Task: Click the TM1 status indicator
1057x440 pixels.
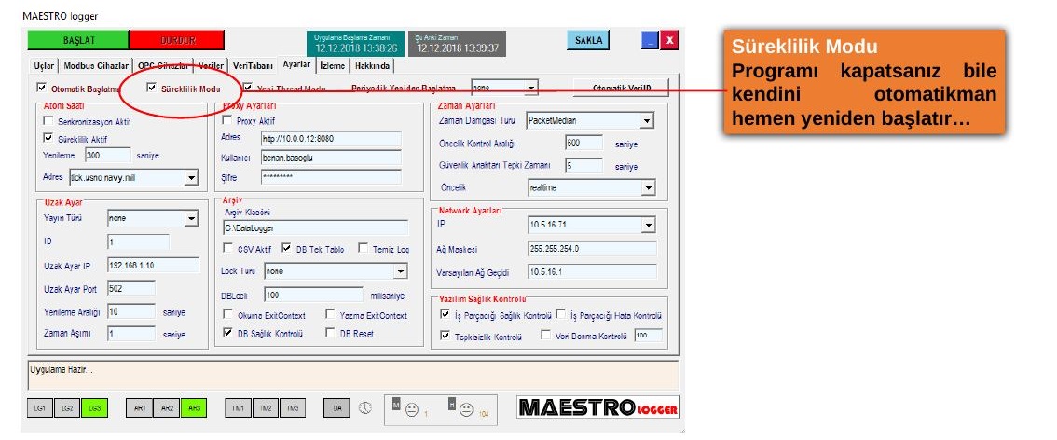Action: [238, 408]
